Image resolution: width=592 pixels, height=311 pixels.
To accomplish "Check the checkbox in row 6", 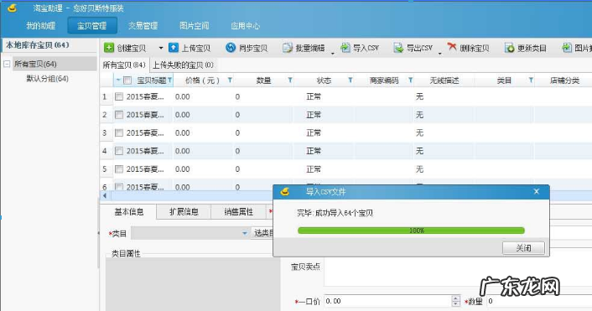I will pos(119,186).
